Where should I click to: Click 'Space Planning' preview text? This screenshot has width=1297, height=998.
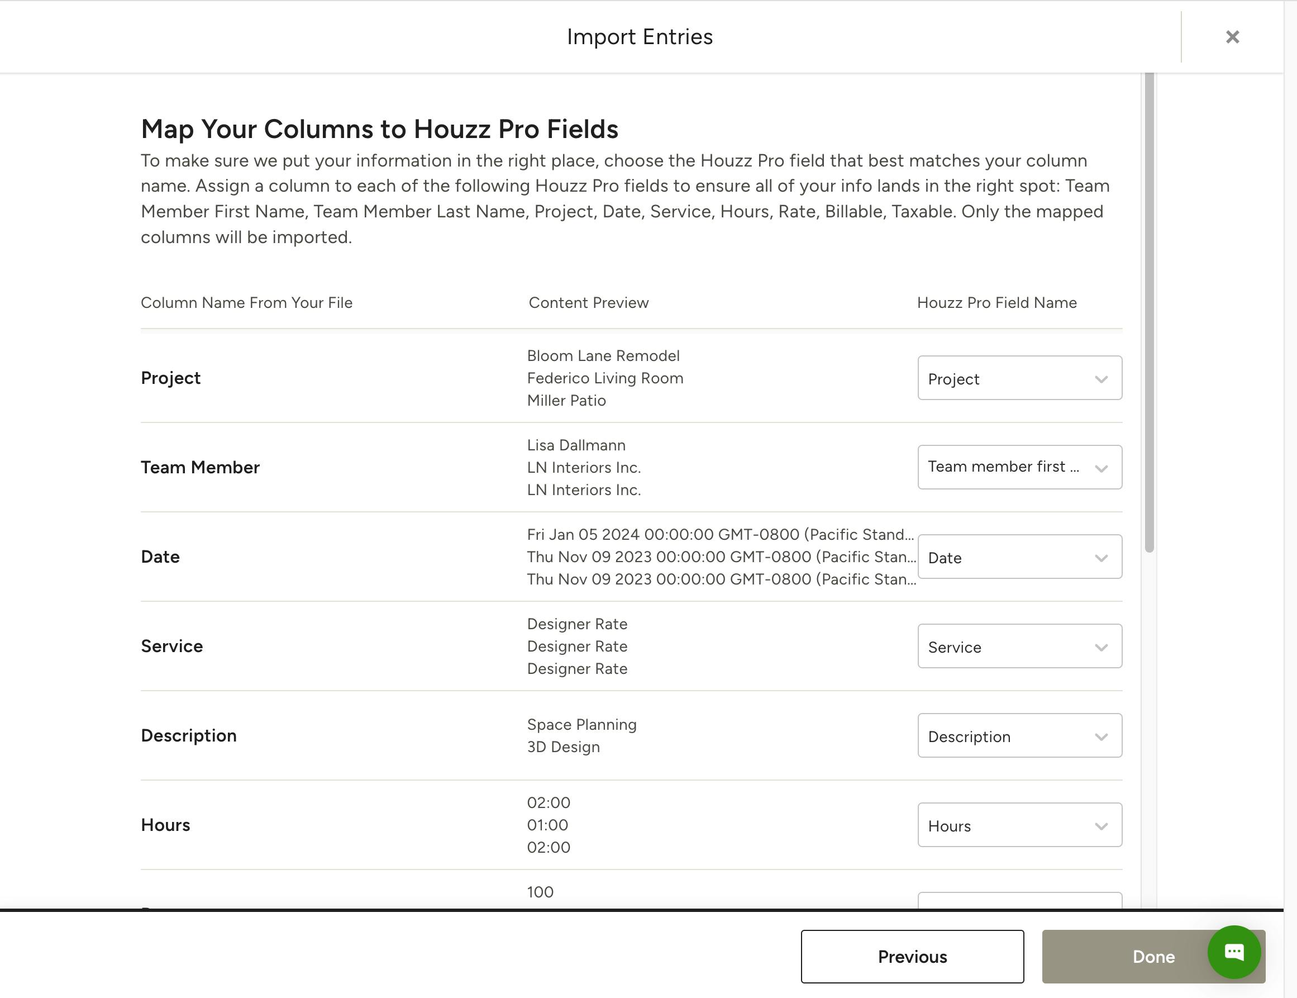(582, 725)
